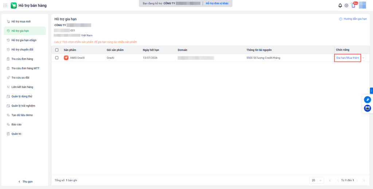Click the 5500 Số lượng Credit/tháng cell

tap(263, 58)
